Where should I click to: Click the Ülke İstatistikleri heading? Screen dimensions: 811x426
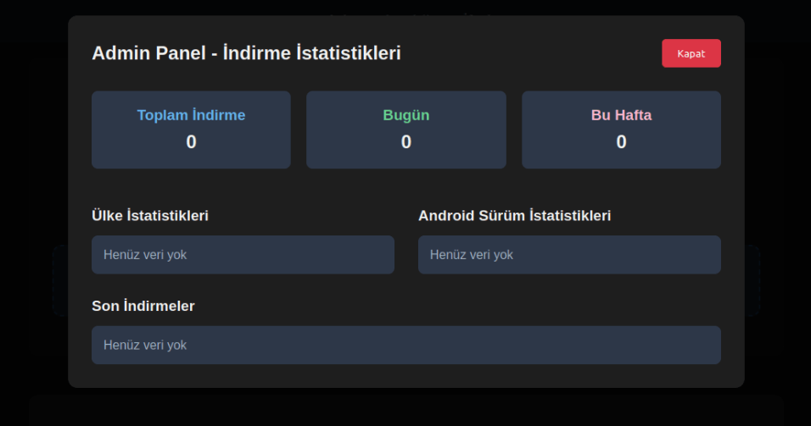(x=150, y=216)
